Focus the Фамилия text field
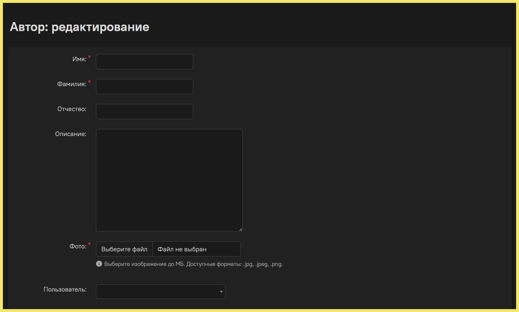Image resolution: width=519 pixels, height=312 pixels. (144, 87)
